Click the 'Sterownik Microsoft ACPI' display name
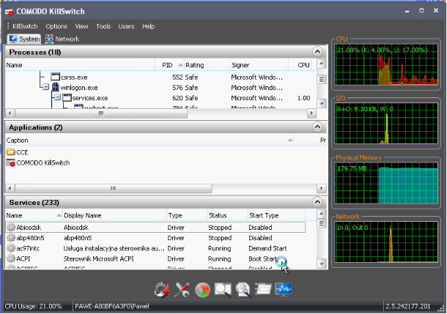 pyautogui.click(x=98, y=259)
